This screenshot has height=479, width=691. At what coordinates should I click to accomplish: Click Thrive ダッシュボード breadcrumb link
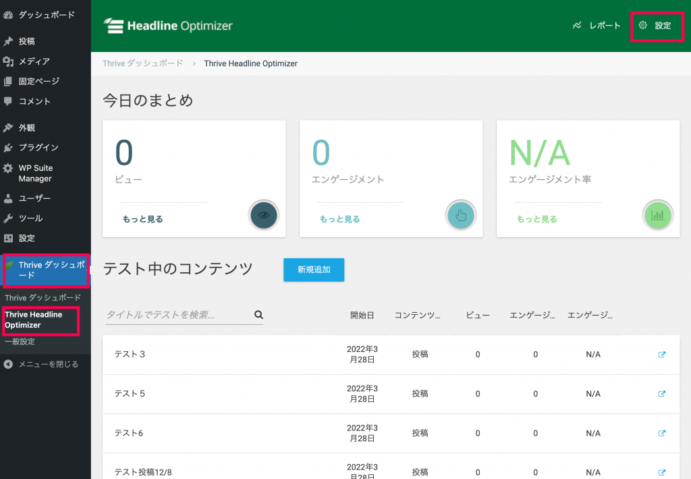[x=143, y=64]
